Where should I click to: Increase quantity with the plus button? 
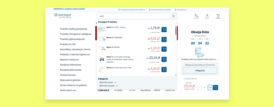click(210, 87)
